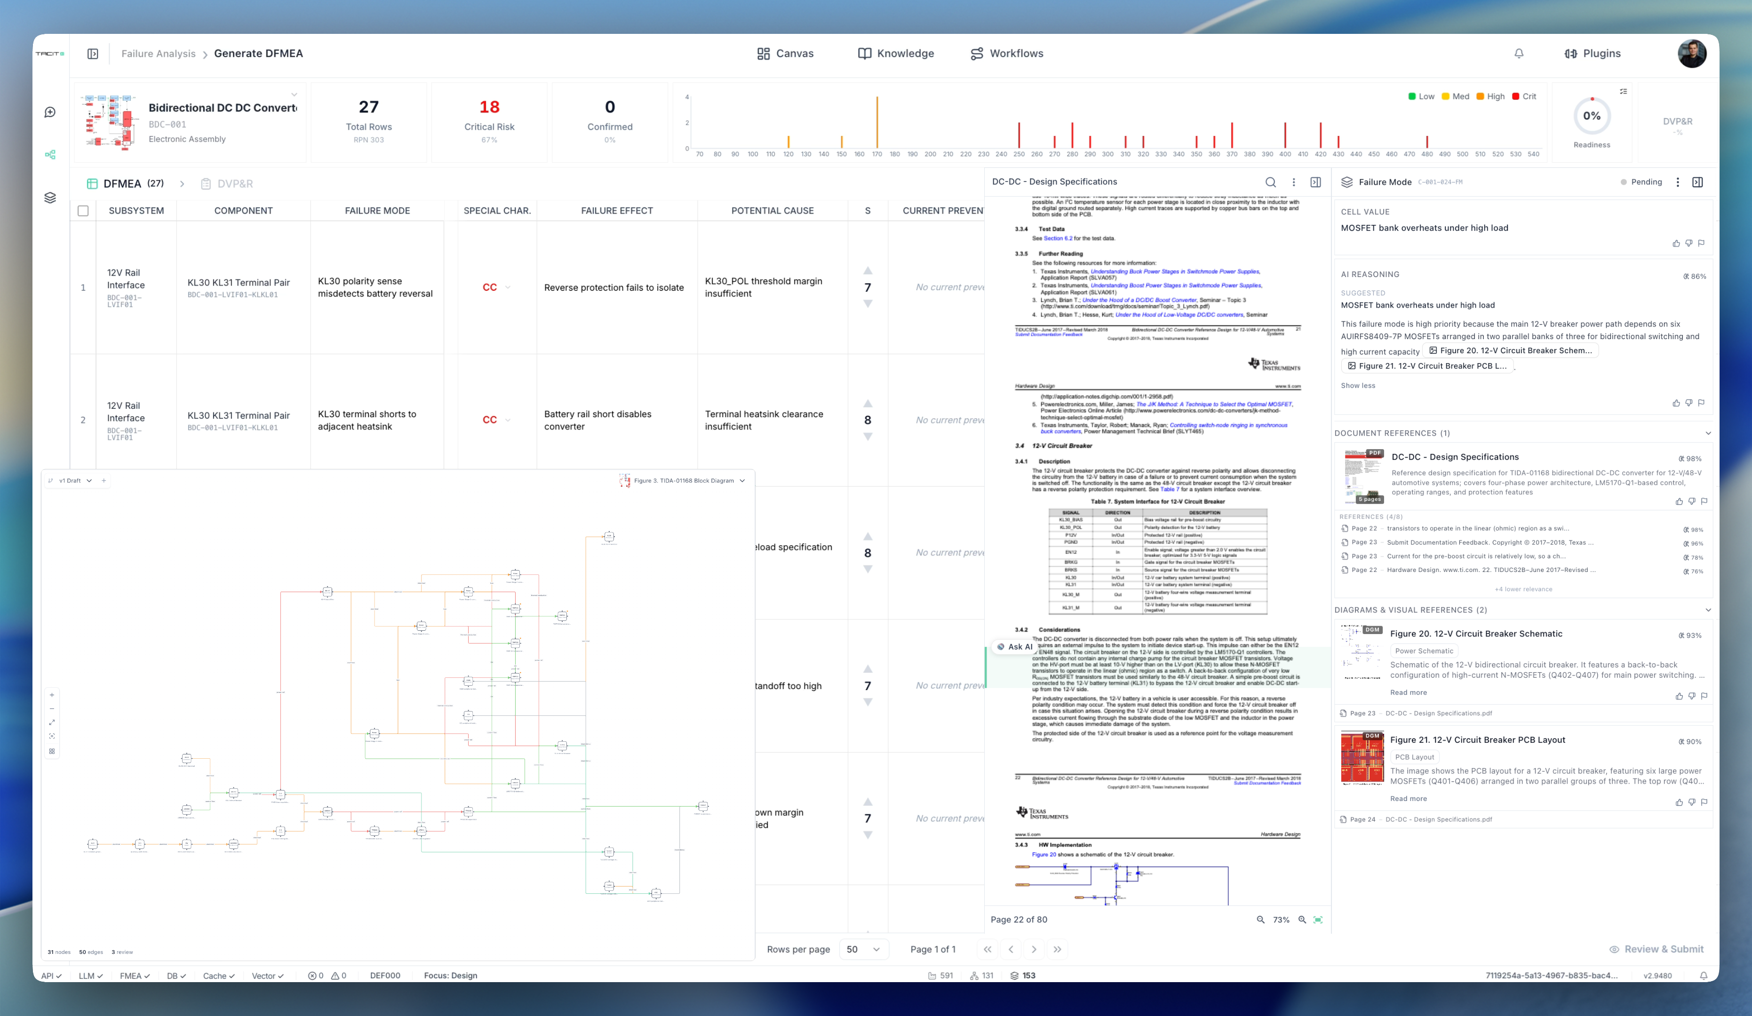
Task: Open CC special characteristic dropdown in row 2
Action: click(508, 420)
